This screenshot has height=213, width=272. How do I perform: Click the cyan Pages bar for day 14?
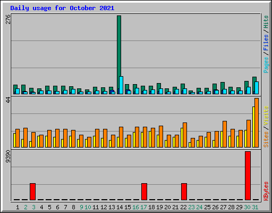point(121,85)
